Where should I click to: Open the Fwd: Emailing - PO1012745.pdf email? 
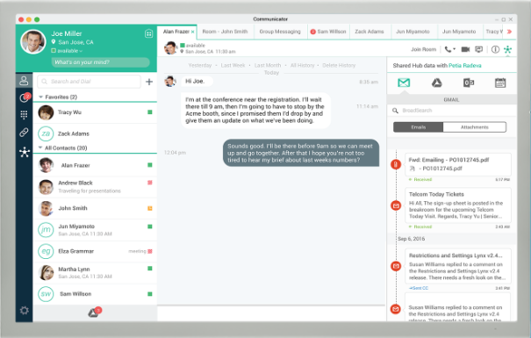click(x=458, y=164)
